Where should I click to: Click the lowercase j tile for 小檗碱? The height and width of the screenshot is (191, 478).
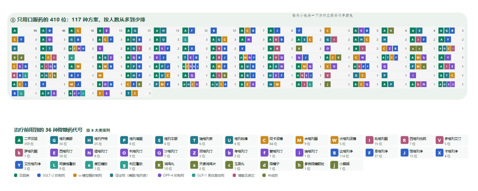click(334, 165)
